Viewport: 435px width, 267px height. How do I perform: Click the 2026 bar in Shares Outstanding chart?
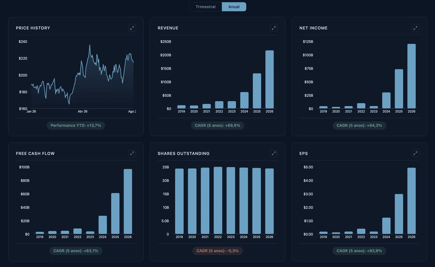coord(269,201)
